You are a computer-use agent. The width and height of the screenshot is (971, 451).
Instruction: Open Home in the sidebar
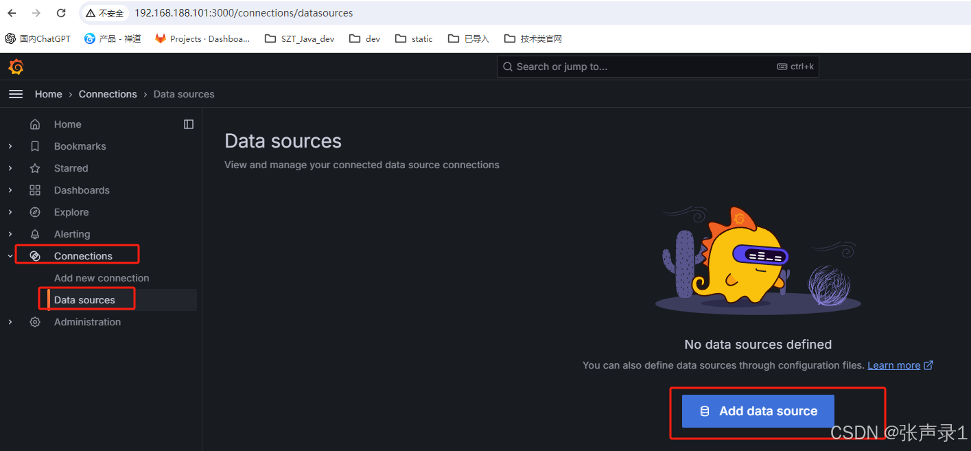point(67,124)
